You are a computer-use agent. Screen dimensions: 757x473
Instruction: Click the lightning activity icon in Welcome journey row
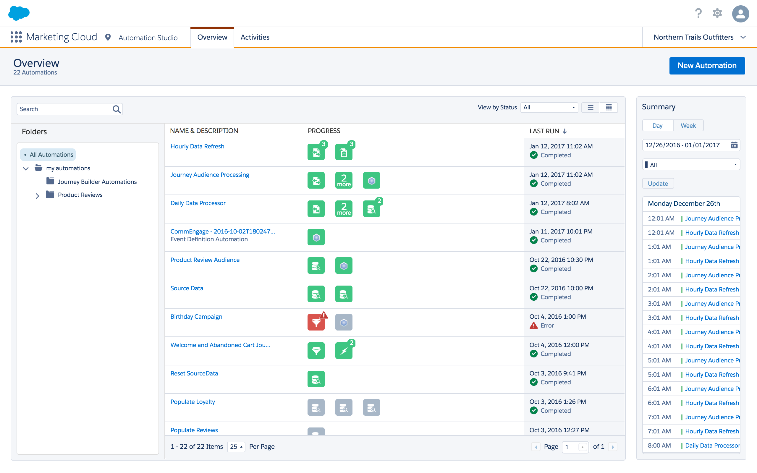[x=344, y=351]
